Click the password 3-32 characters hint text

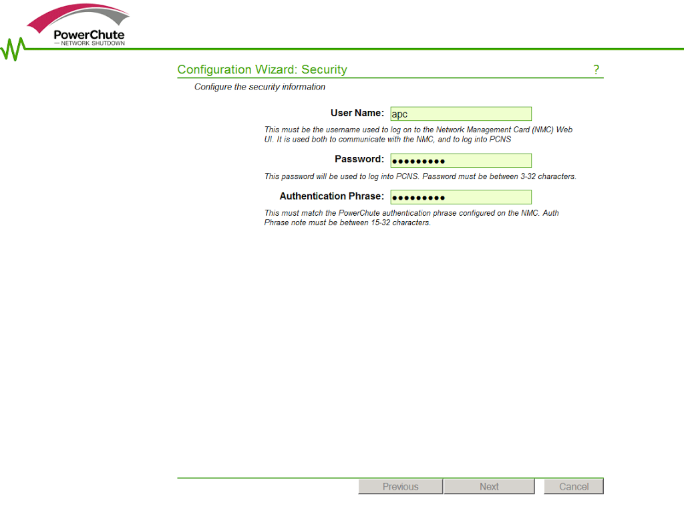tap(419, 177)
